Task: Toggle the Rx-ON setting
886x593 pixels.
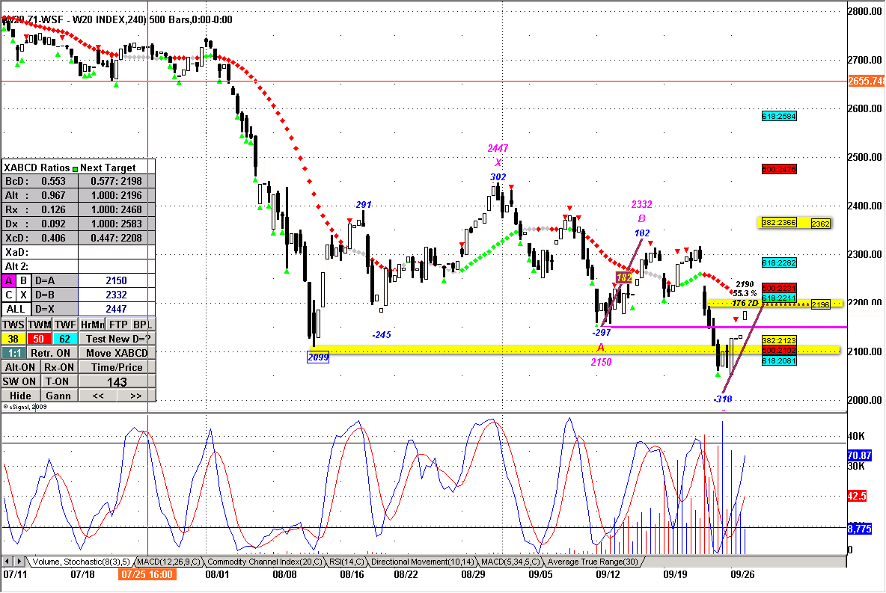Action: [x=59, y=367]
